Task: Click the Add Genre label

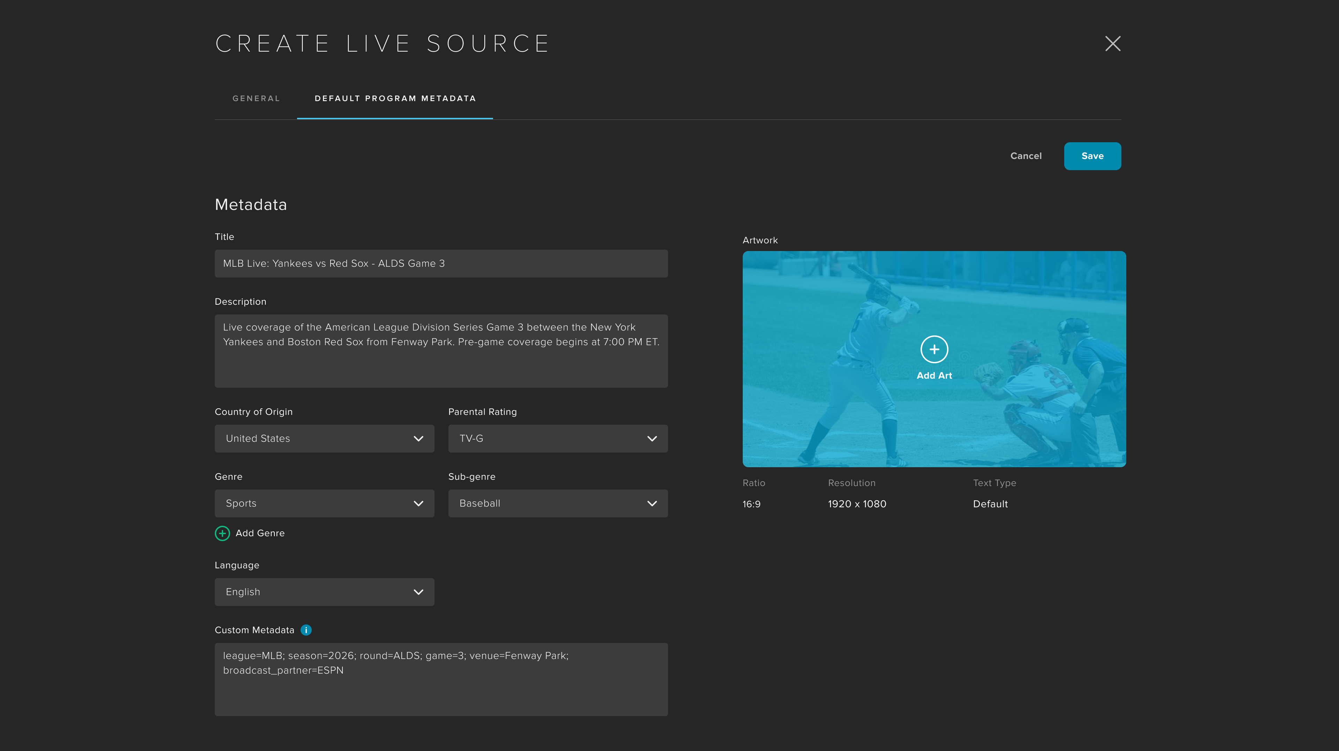Action: pos(260,533)
